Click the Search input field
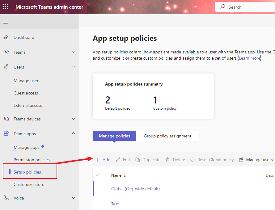The image size is (275, 210). pyautogui.click(x=247, y=7)
